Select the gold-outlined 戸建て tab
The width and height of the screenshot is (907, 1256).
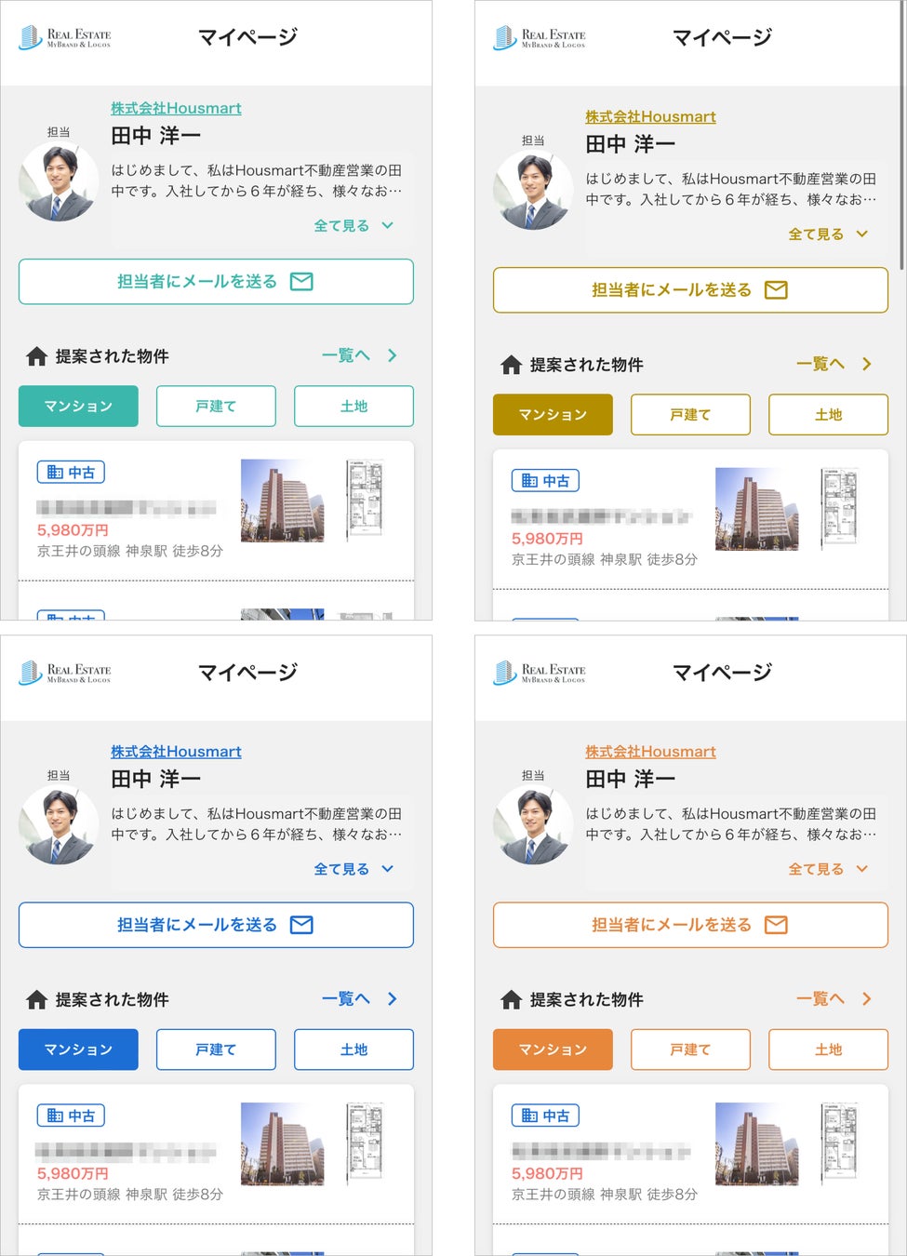[690, 414]
